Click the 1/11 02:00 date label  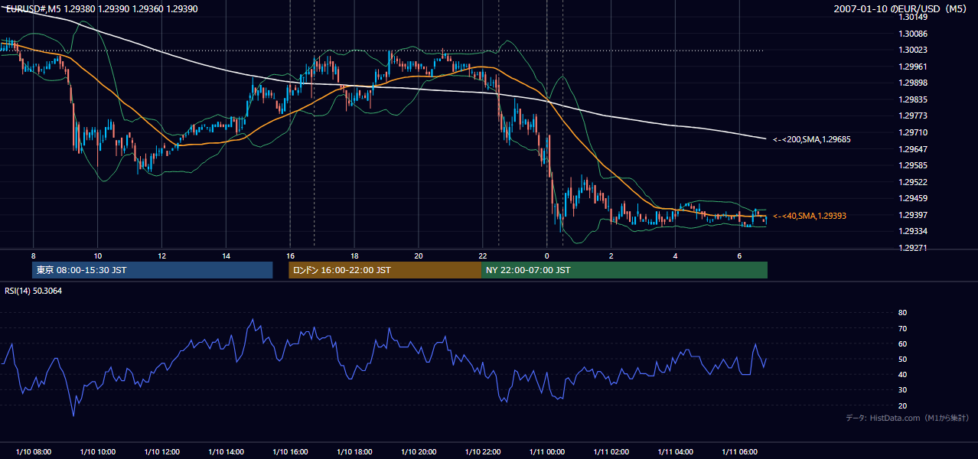(x=611, y=452)
